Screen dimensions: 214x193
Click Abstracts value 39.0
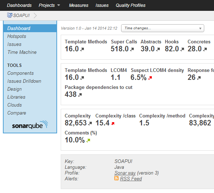[x=147, y=49]
